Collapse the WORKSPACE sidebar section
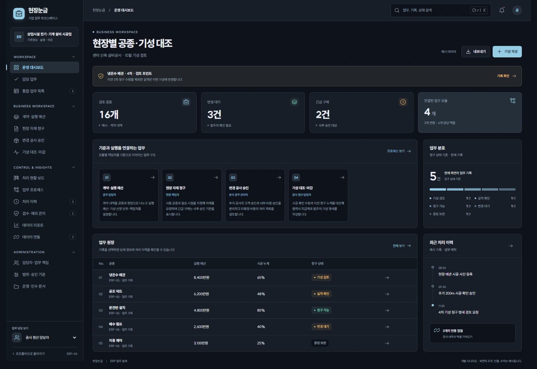 [74, 57]
